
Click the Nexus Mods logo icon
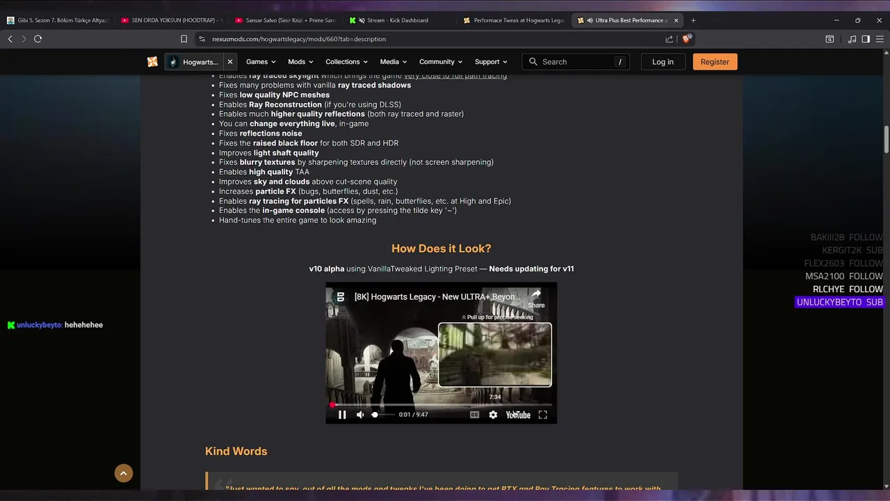point(152,62)
